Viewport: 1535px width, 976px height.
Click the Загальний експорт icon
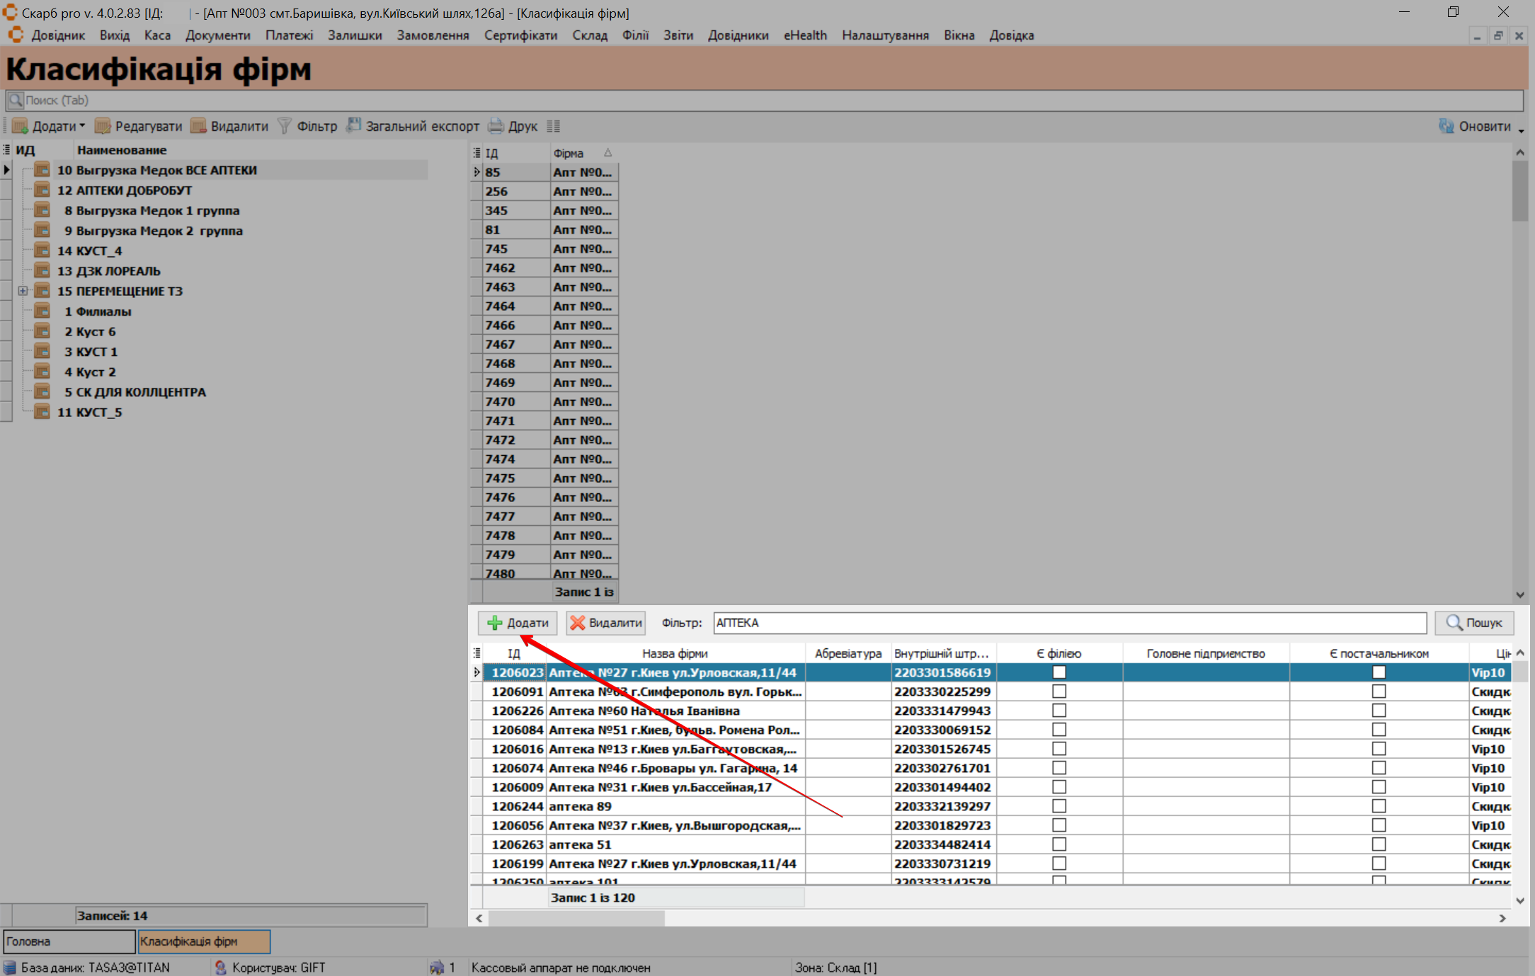click(x=353, y=126)
